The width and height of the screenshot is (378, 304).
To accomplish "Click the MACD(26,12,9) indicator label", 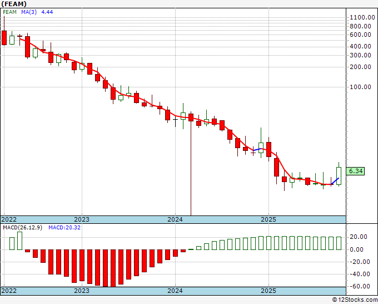I will [22, 228].
